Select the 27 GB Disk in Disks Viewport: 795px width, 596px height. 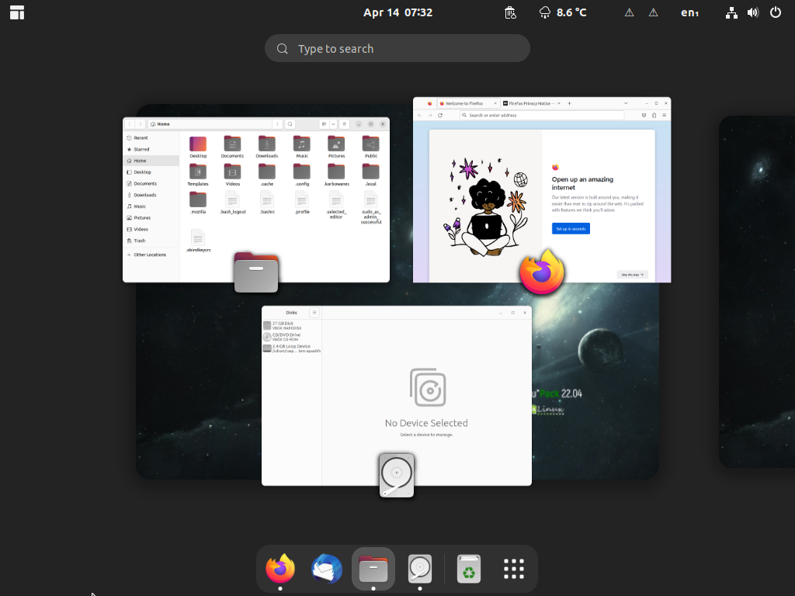[x=292, y=325]
